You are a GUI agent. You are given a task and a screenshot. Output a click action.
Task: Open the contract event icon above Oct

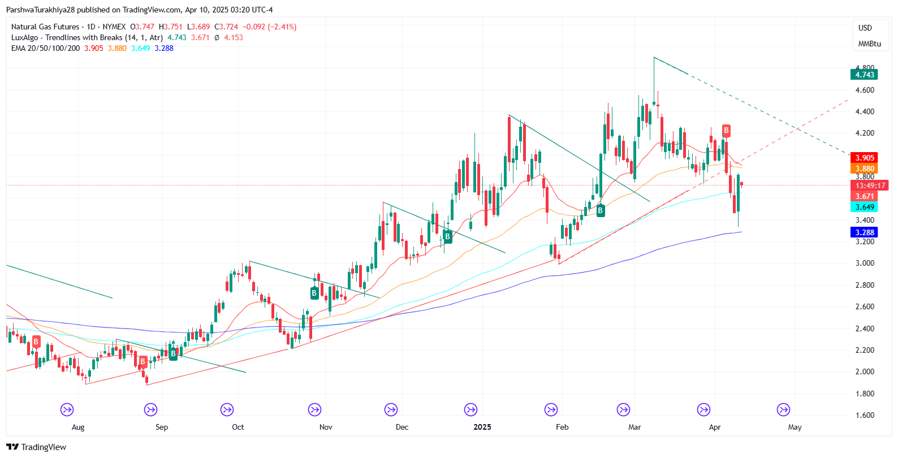(227, 409)
